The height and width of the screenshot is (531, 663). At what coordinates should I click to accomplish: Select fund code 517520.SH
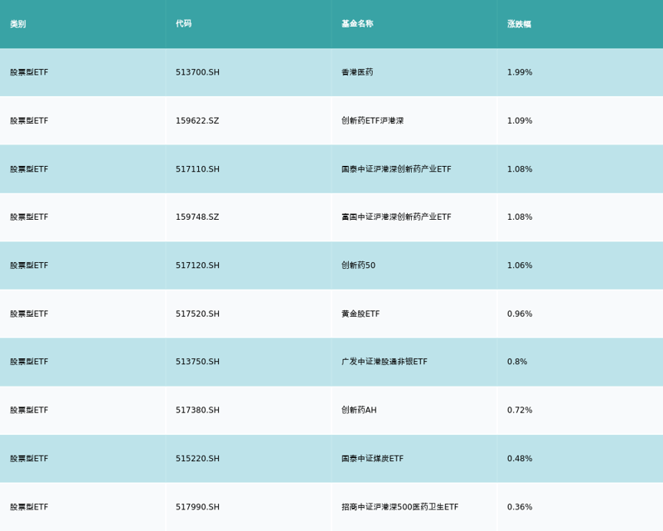pyautogui.click(x=197, y=314)
